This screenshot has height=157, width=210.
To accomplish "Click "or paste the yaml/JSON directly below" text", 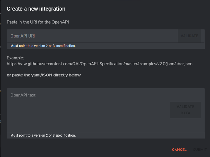I will (44, 75).
